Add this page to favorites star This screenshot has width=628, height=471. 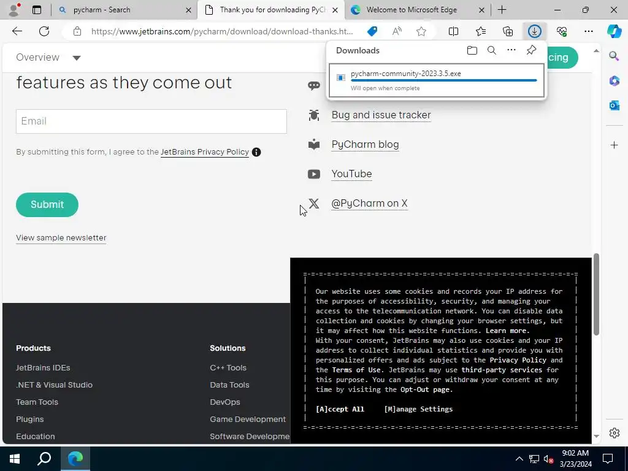pos(421,31)
